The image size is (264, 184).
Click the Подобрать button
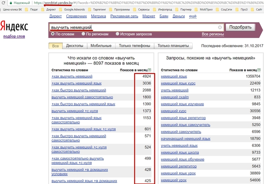coord(240,27)
